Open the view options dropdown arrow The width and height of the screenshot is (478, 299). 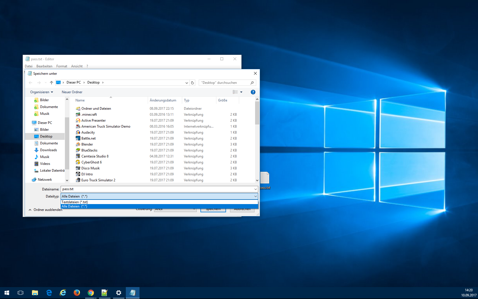[241, 92]
